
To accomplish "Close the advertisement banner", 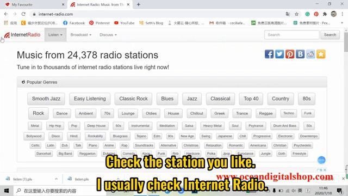I will (x=325, y=170).
